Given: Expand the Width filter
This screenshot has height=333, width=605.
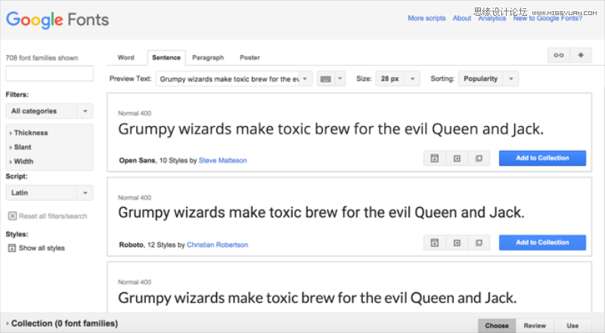Looking at the screenshot, I should coord(23,162).
